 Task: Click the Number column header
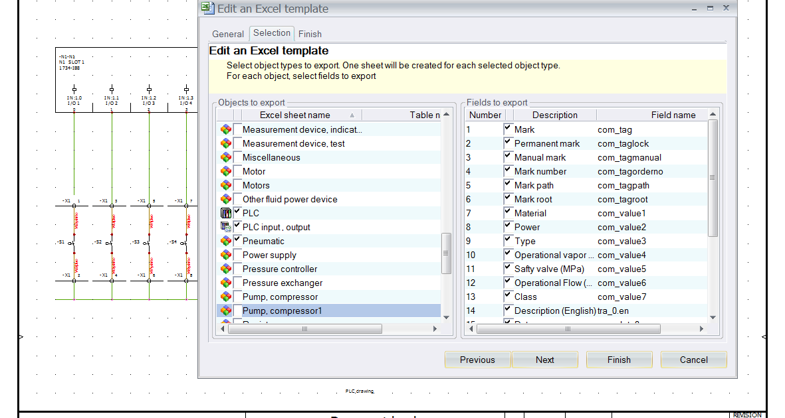pyautogui.click(x=485, y=115)
